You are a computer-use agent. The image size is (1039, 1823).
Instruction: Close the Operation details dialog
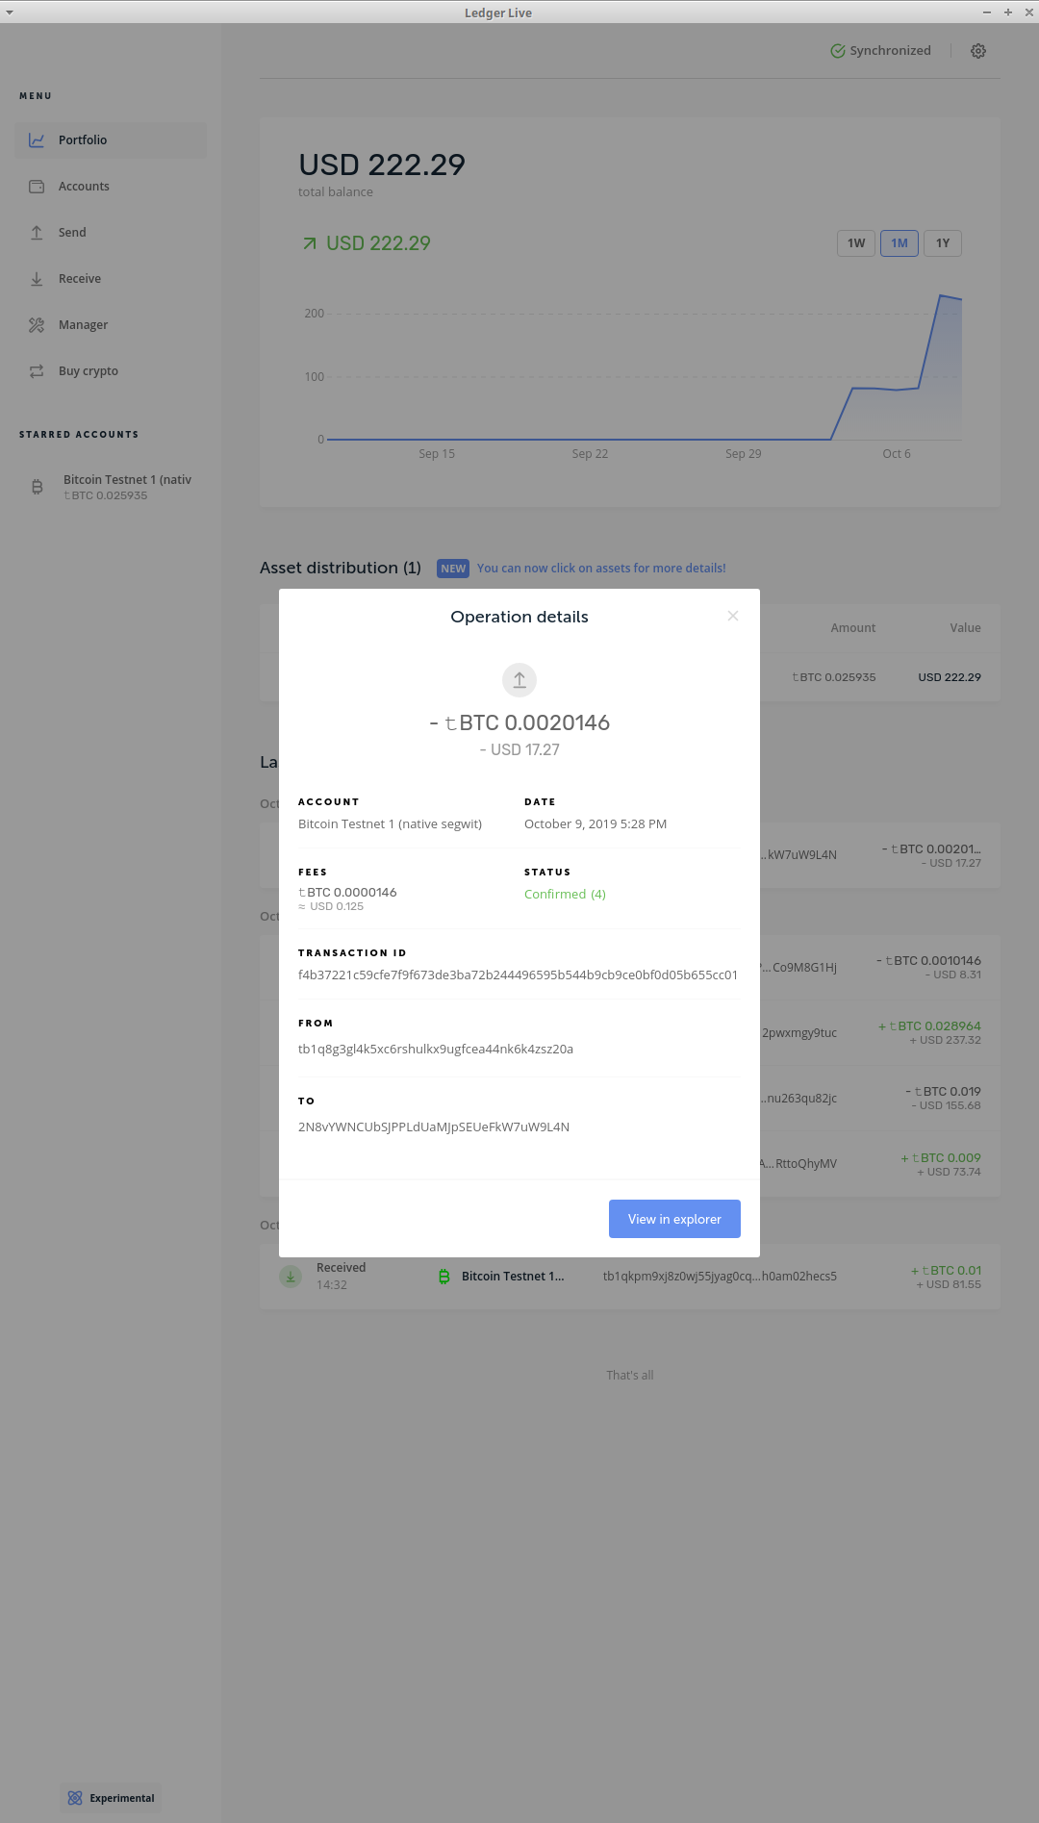point(733,616)
